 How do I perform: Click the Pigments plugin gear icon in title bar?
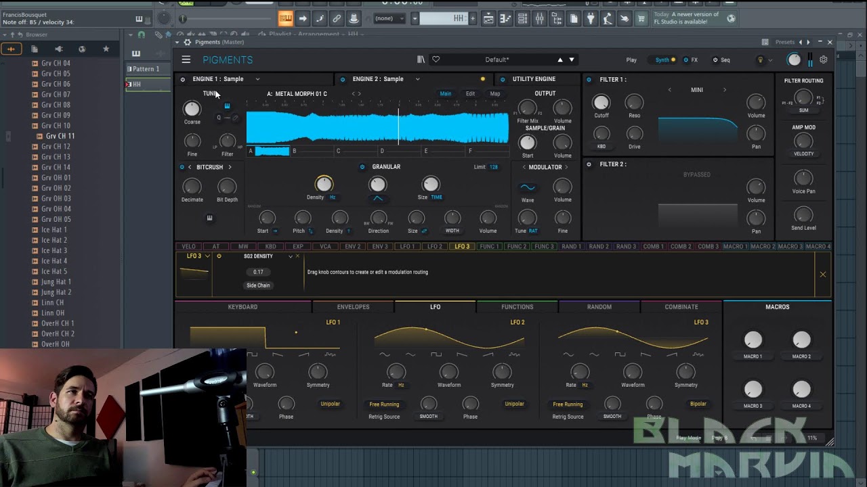pyautogui.click(x=186, y=42)
